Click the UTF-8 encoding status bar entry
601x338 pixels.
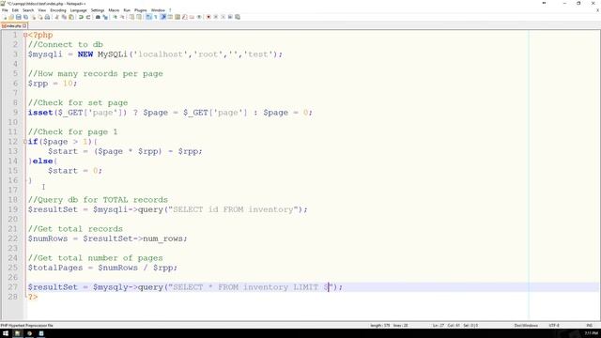pos(554,326)
